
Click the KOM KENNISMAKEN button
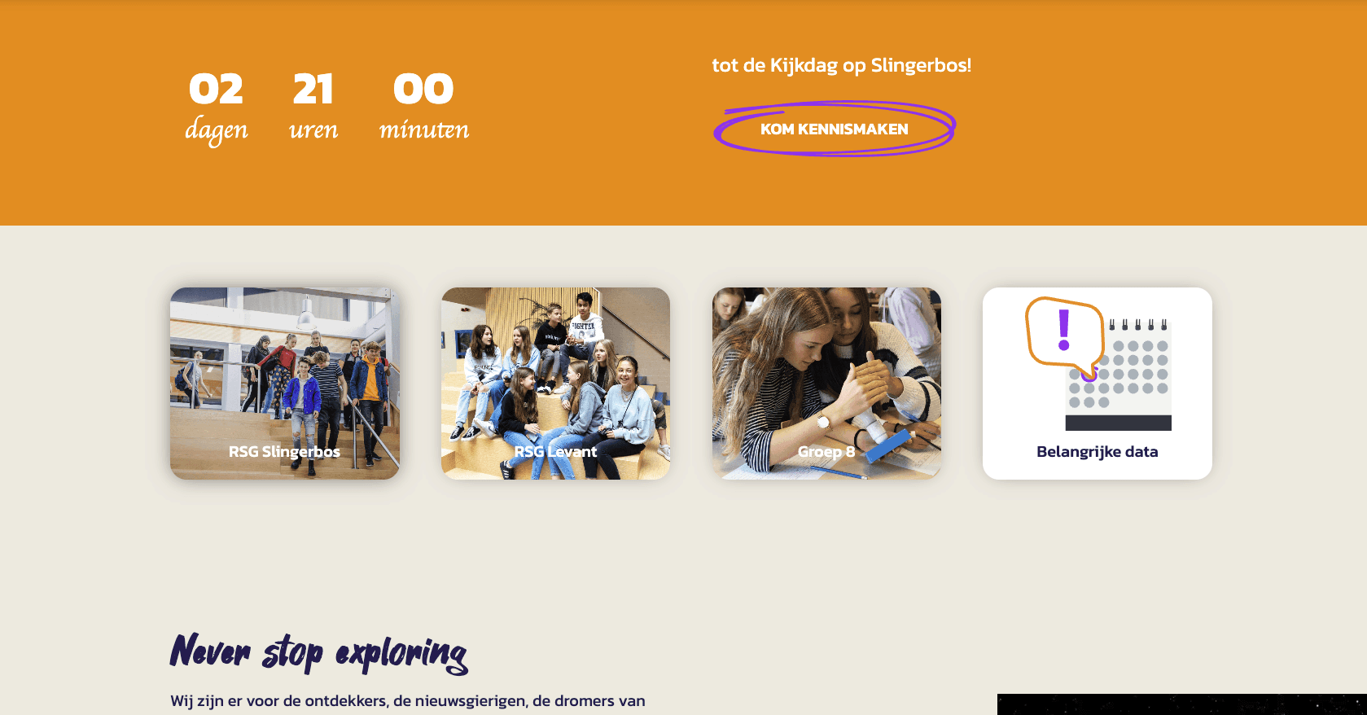834,129
